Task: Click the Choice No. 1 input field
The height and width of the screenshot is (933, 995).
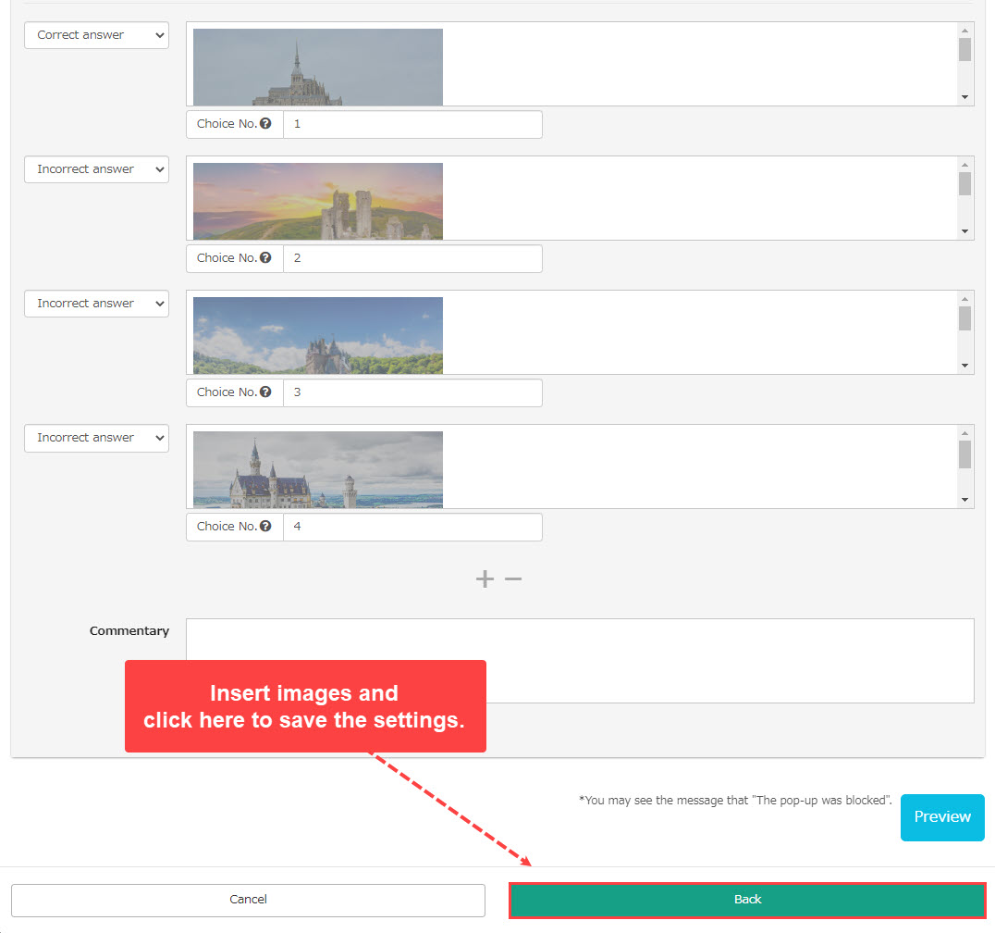Action: tap(412, 124)
